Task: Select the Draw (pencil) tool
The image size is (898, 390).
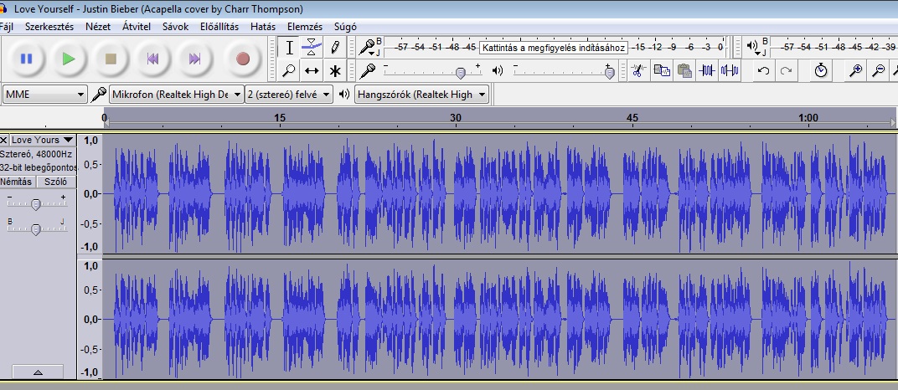Action: tap(335, 48)
